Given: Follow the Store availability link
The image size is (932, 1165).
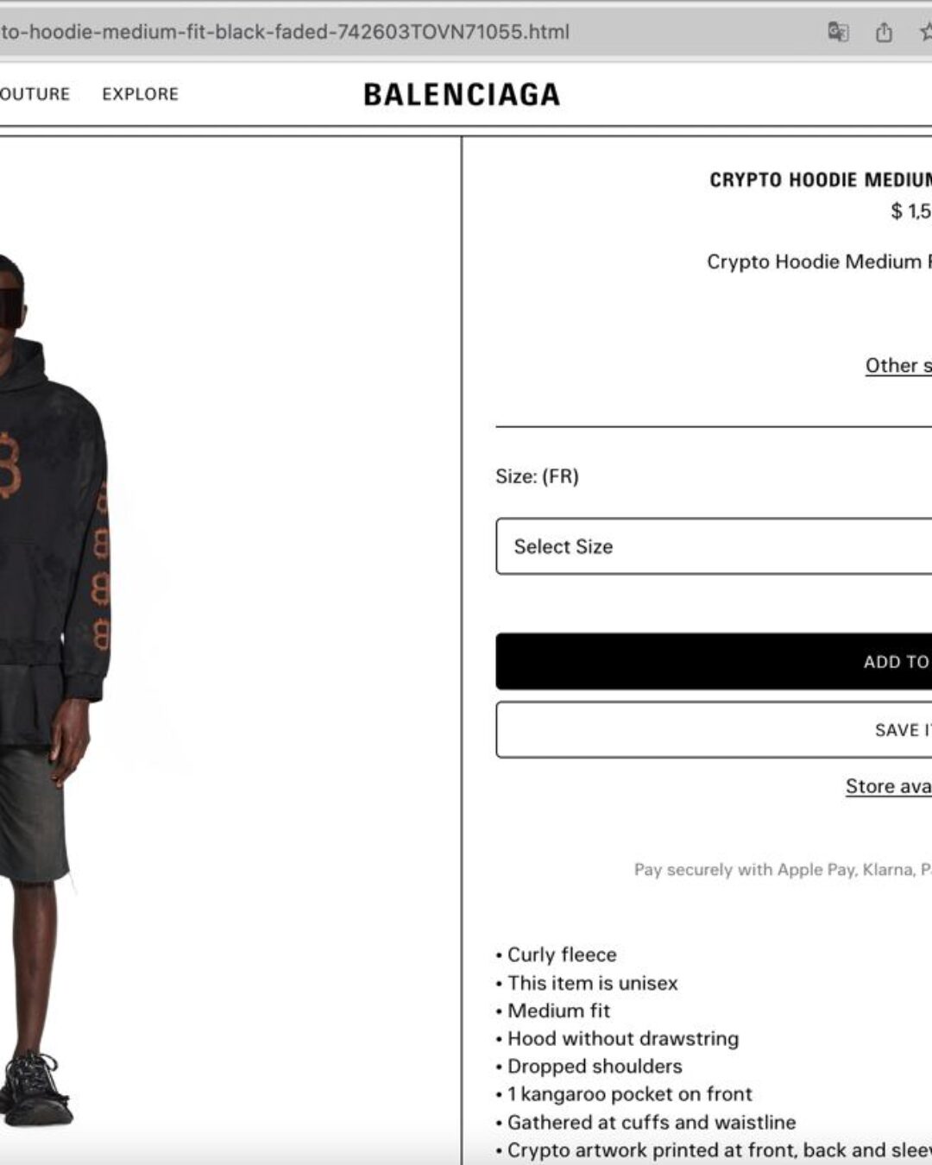Looking at the screenshot, I should (x=889, y=786).
